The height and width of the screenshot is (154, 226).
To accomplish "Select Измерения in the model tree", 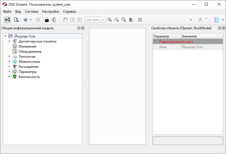I will (x=27, y=46).
